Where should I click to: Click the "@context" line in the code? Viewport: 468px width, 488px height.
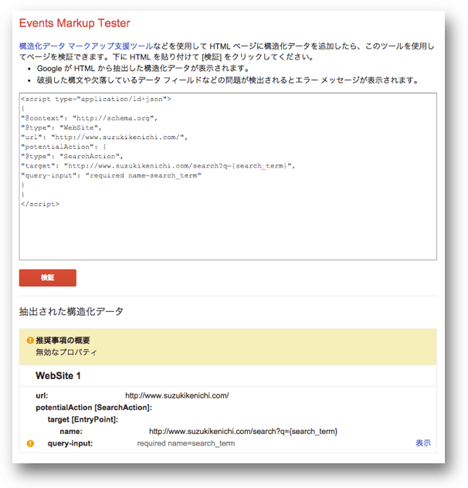coord(90,118)
